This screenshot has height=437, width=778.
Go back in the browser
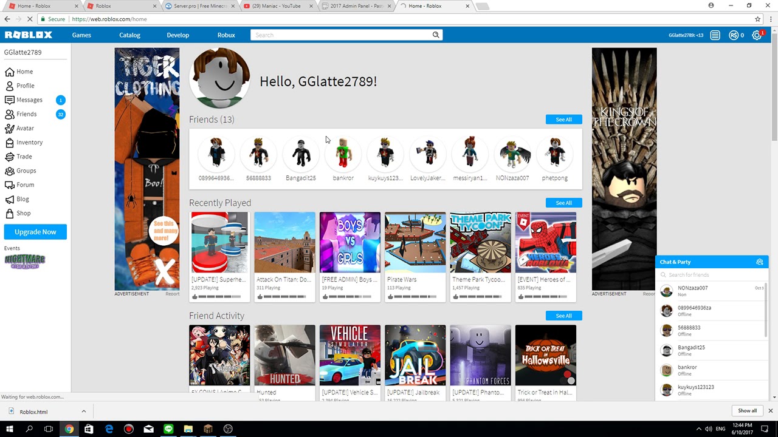point(7,19)
